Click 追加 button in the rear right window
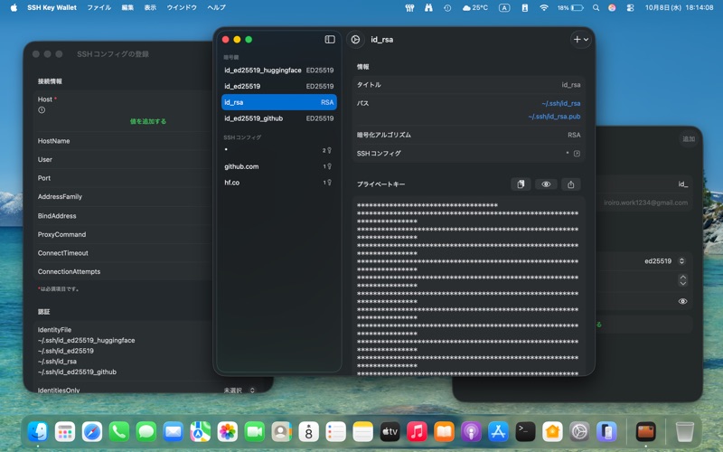The image size is (723, 452). [689, 139]
